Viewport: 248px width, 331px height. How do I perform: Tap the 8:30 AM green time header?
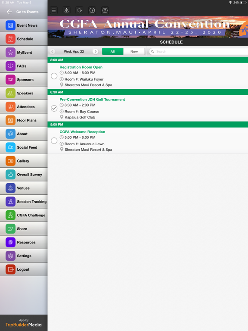pyautogui.click(x=148, y=92)
